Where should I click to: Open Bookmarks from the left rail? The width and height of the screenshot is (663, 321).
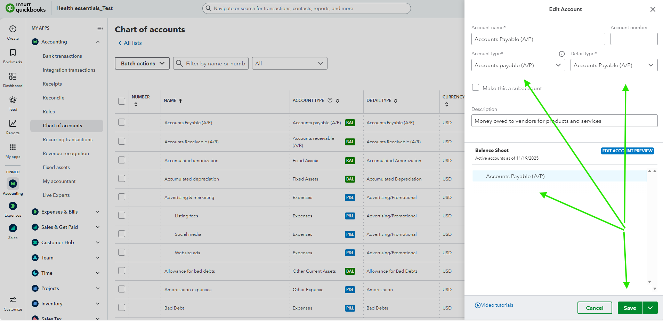[13, 53]
